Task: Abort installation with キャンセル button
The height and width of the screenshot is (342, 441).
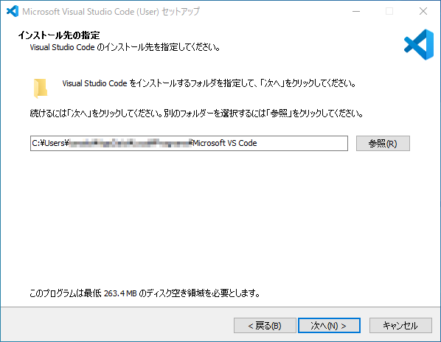Action: pos(400,326)
